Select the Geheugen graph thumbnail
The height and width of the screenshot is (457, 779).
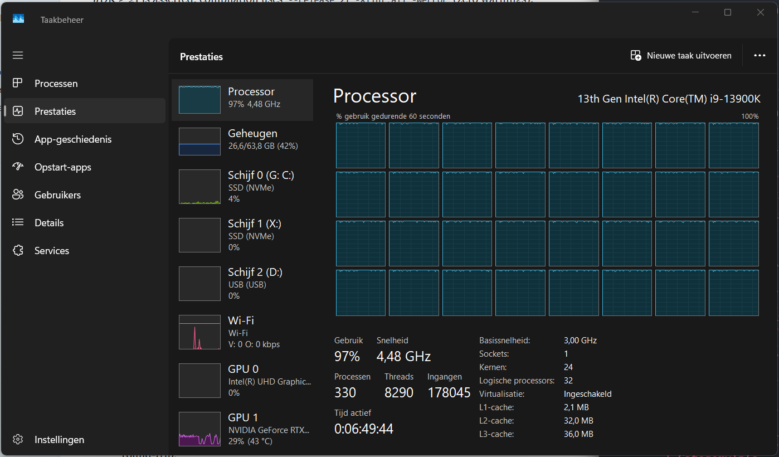pos(199,142)
